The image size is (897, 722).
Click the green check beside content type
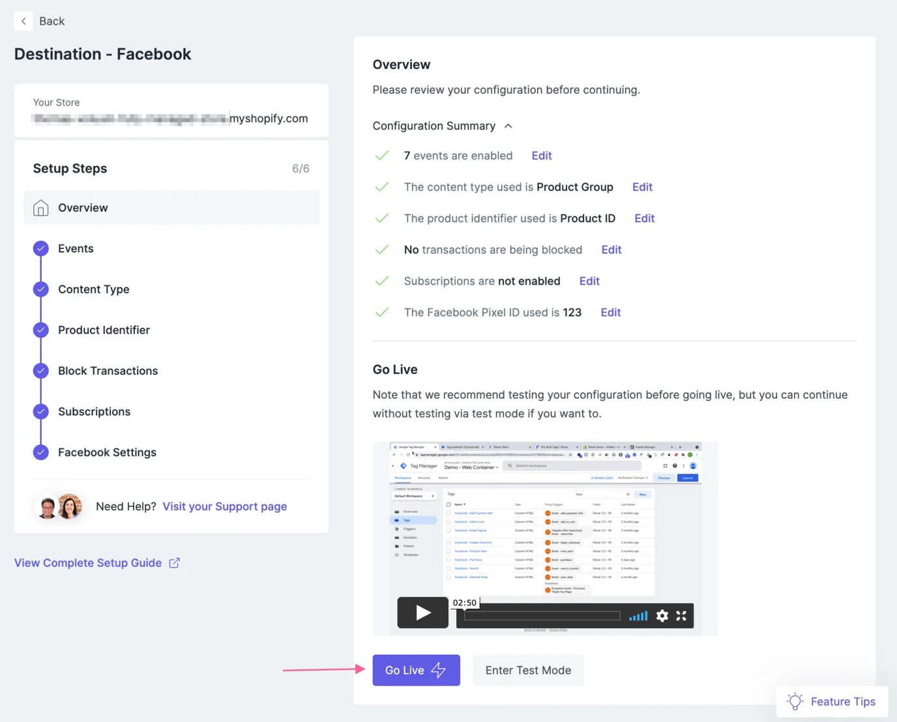pos(382,187)
